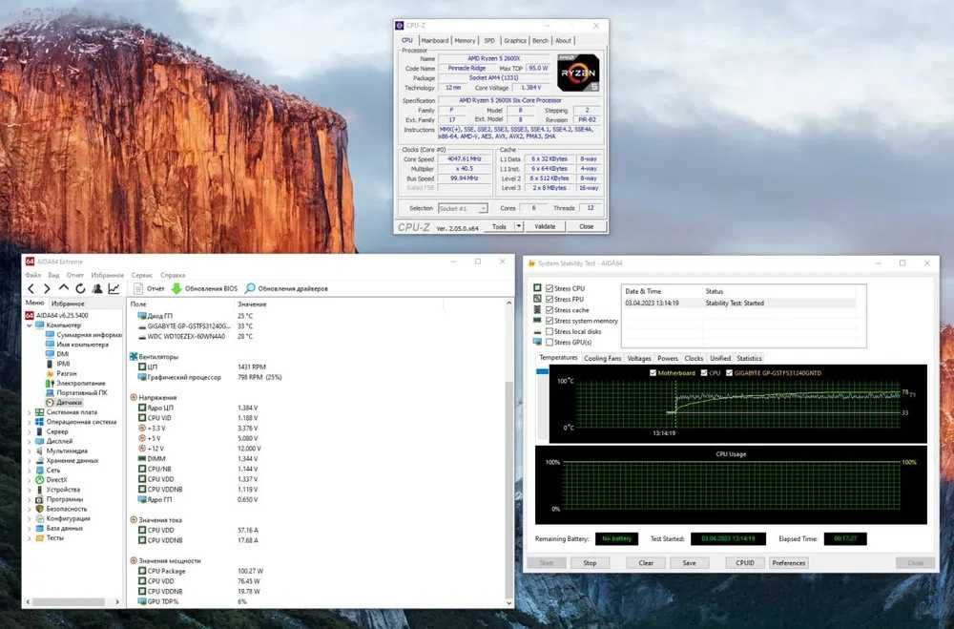Click the База данных tree icon

click(x=39, y=529)
